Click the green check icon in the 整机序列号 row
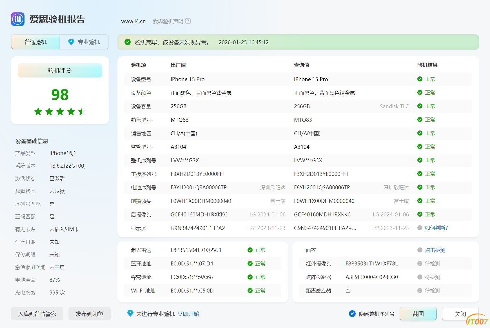The height and width of the screenshot is (328, 490). 420,160
